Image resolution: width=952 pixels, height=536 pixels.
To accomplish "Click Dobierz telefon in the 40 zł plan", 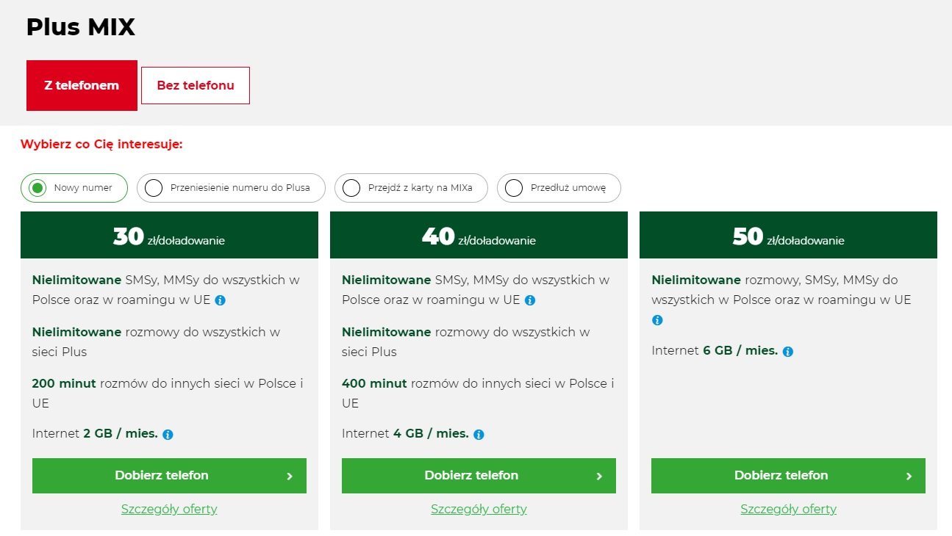I will pyautogui.click(x=479, y=476).
